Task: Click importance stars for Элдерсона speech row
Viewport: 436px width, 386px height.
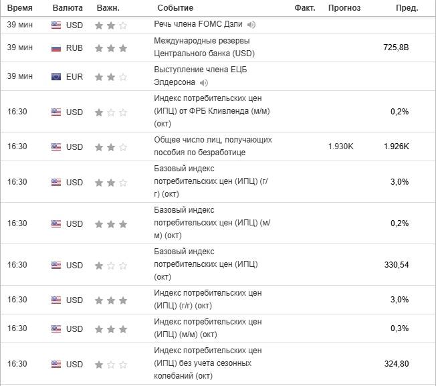Action: point(111,77)
